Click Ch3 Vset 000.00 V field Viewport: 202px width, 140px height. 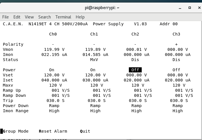click(x=177, y=75)
